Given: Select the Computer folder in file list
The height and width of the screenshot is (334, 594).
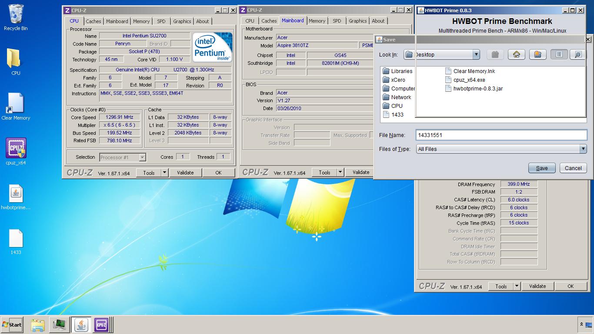Looking at the screenshot, I should (399, 88).
